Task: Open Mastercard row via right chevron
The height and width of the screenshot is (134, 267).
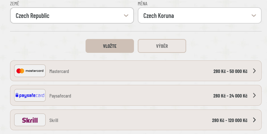Action: 254,71
